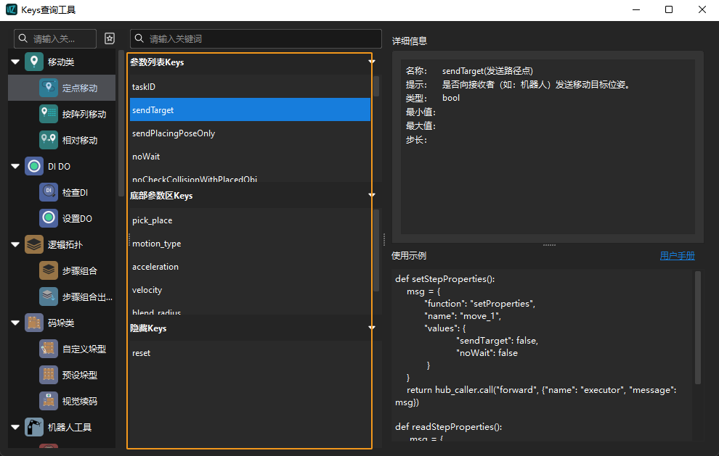
Task: Select the 按阵列移动 step icon
Action: tap(49, 114)
